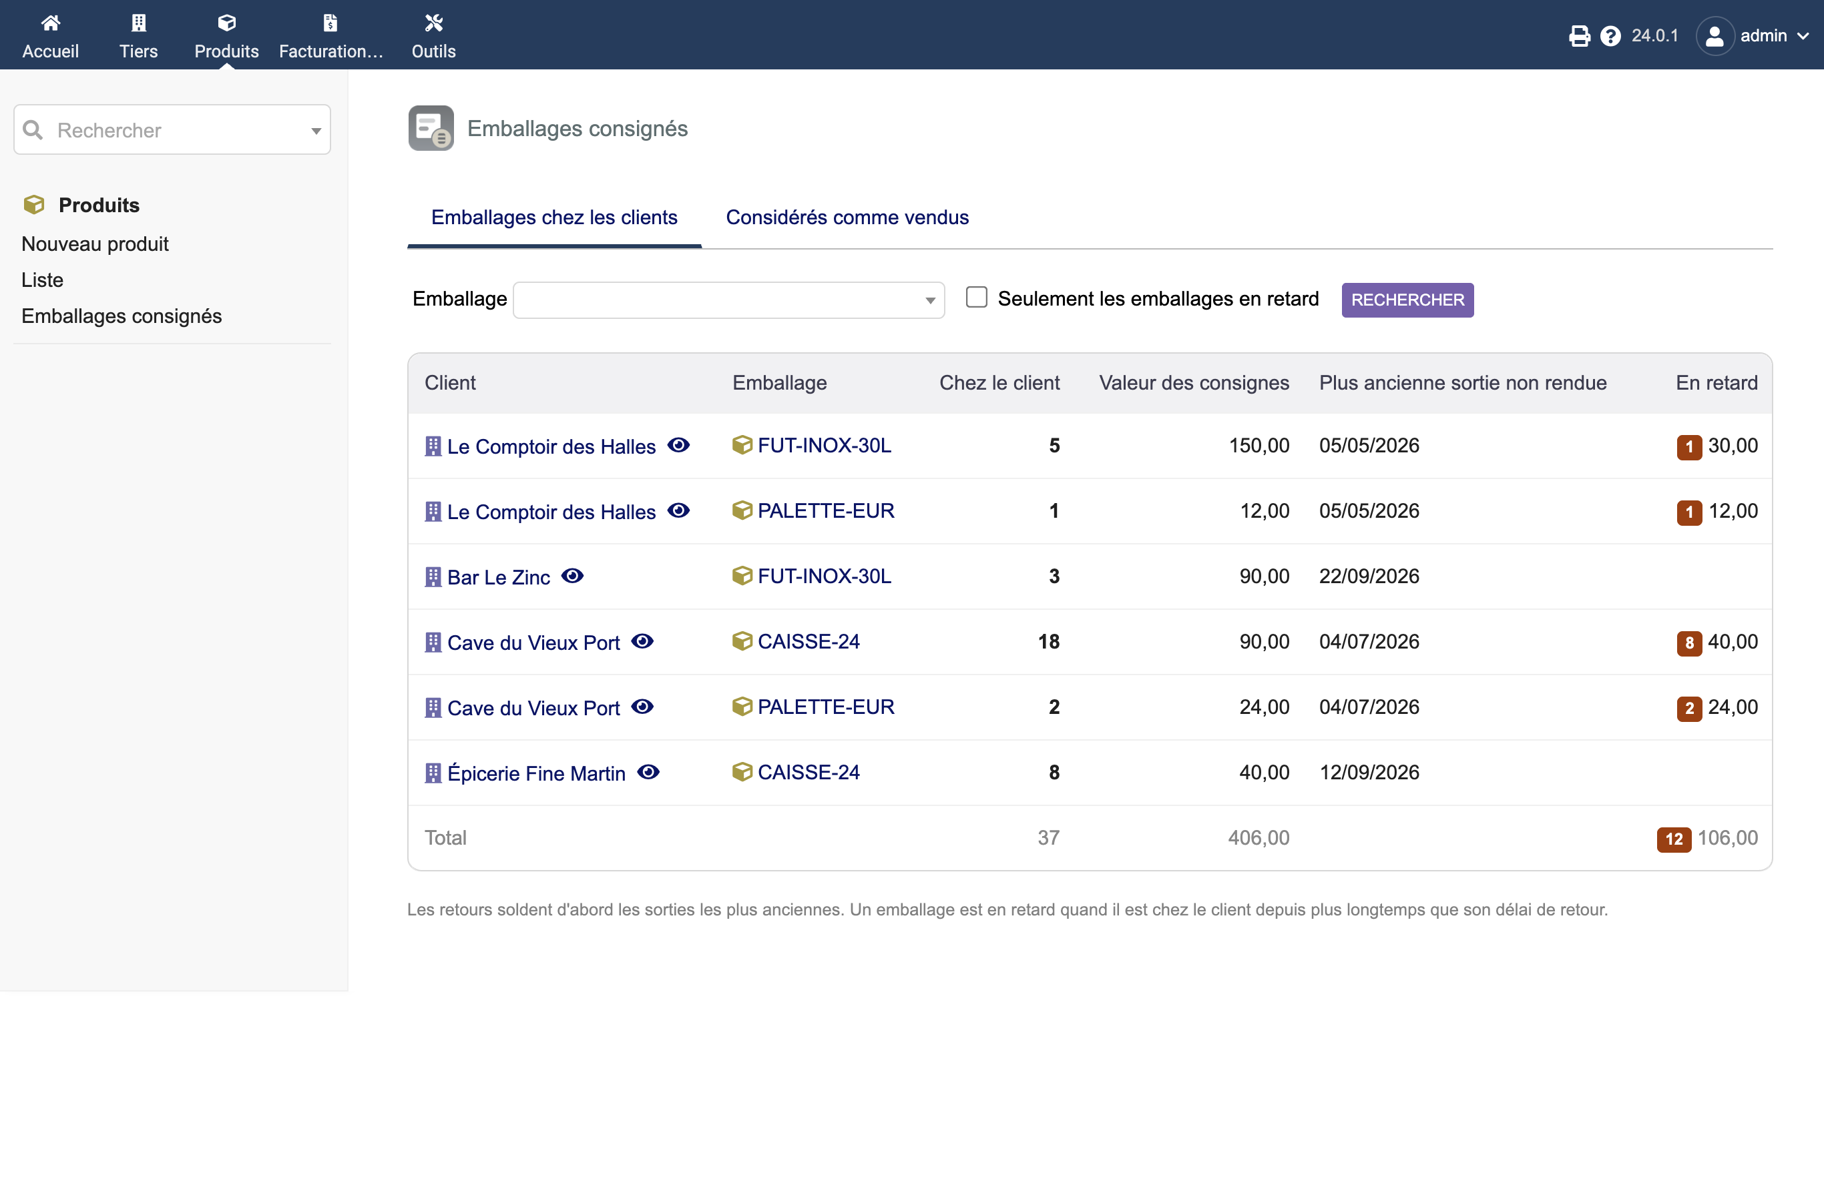1824x1201 pixels.
Task: Click the Valeur des consignes column header
Action: (1194, 382)
